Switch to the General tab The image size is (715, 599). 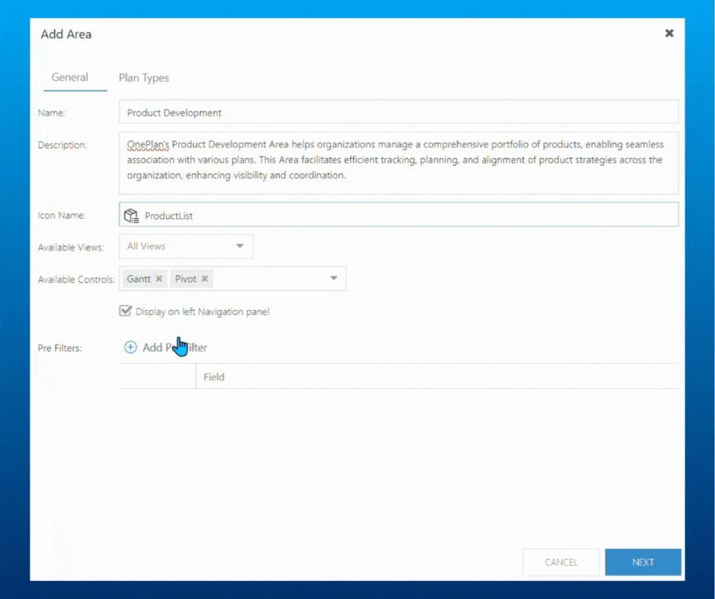[70, 78]
